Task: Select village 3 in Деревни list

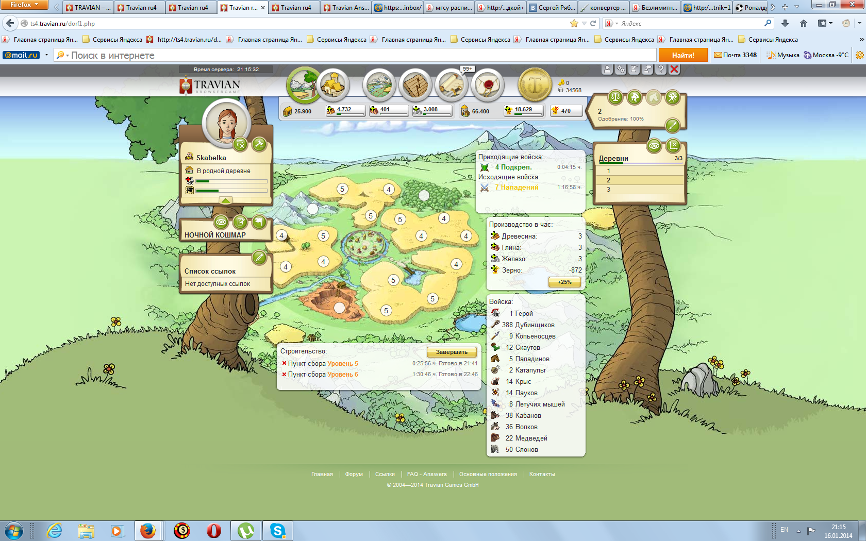Action: [x=640, y=190]
